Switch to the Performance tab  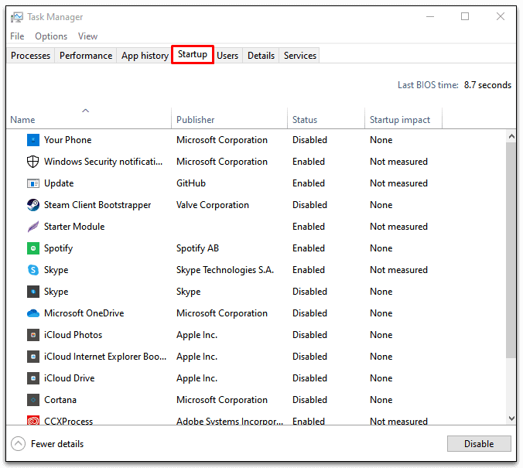pos(86,56)
